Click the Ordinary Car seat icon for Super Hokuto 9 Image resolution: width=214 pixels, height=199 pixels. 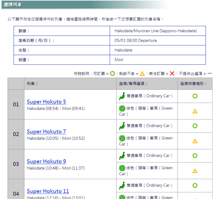point(122,156)
